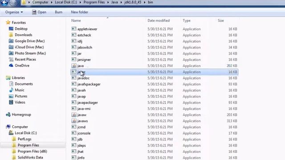Sort by Date modified column header
Image resolution: width=285 pixels, height=160 pixels.
pos(159,21)
